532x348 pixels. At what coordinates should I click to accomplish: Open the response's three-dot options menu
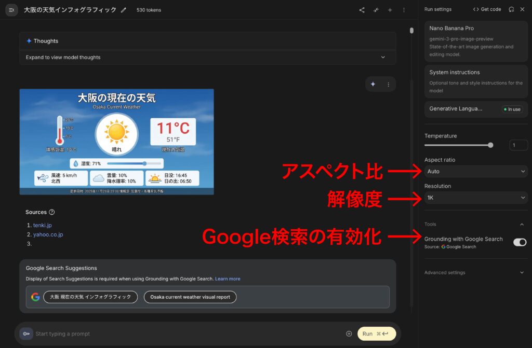click(388, 84)
